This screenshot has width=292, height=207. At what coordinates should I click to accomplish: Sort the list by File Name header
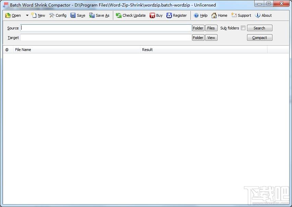77,50
